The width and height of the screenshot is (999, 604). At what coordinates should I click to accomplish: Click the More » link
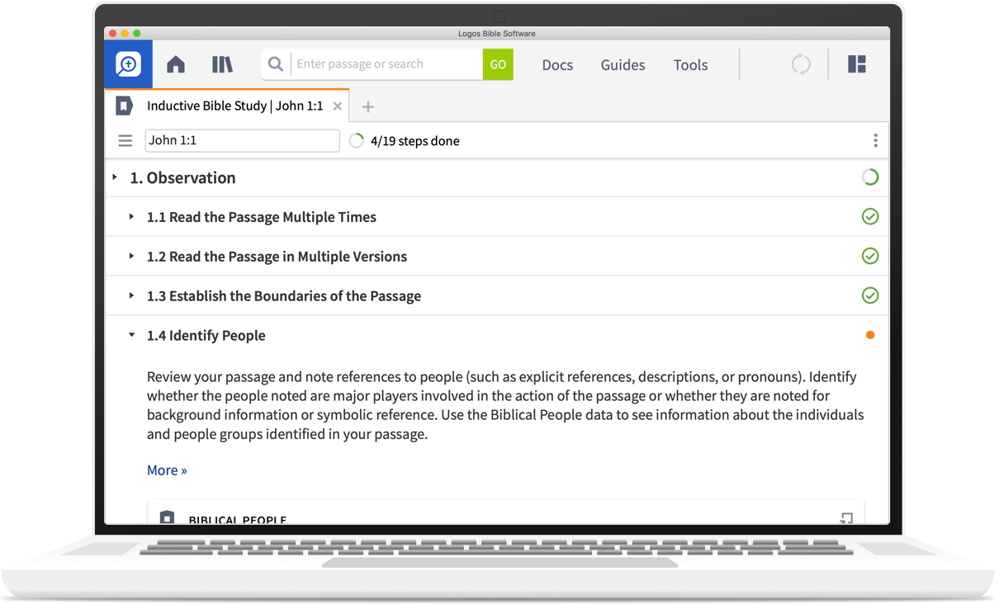click(x=167, y=470)
